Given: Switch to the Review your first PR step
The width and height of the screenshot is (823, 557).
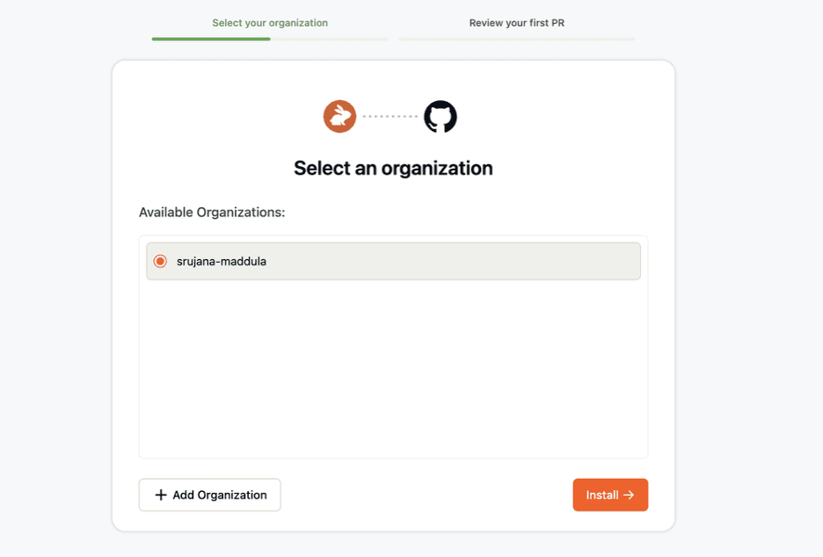Looking at the screenshot, I should click(516, 23).
